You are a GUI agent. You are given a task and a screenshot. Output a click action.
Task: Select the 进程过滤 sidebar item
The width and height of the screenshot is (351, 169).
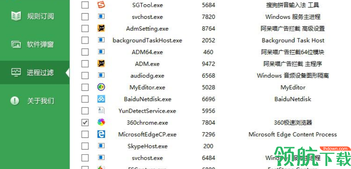pos(35,73)
